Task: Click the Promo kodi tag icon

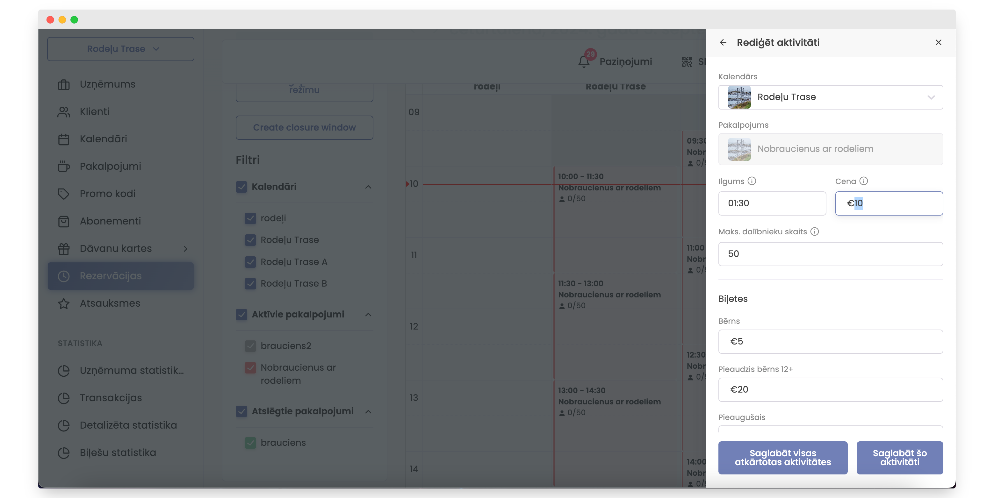Action: [64, 194]
